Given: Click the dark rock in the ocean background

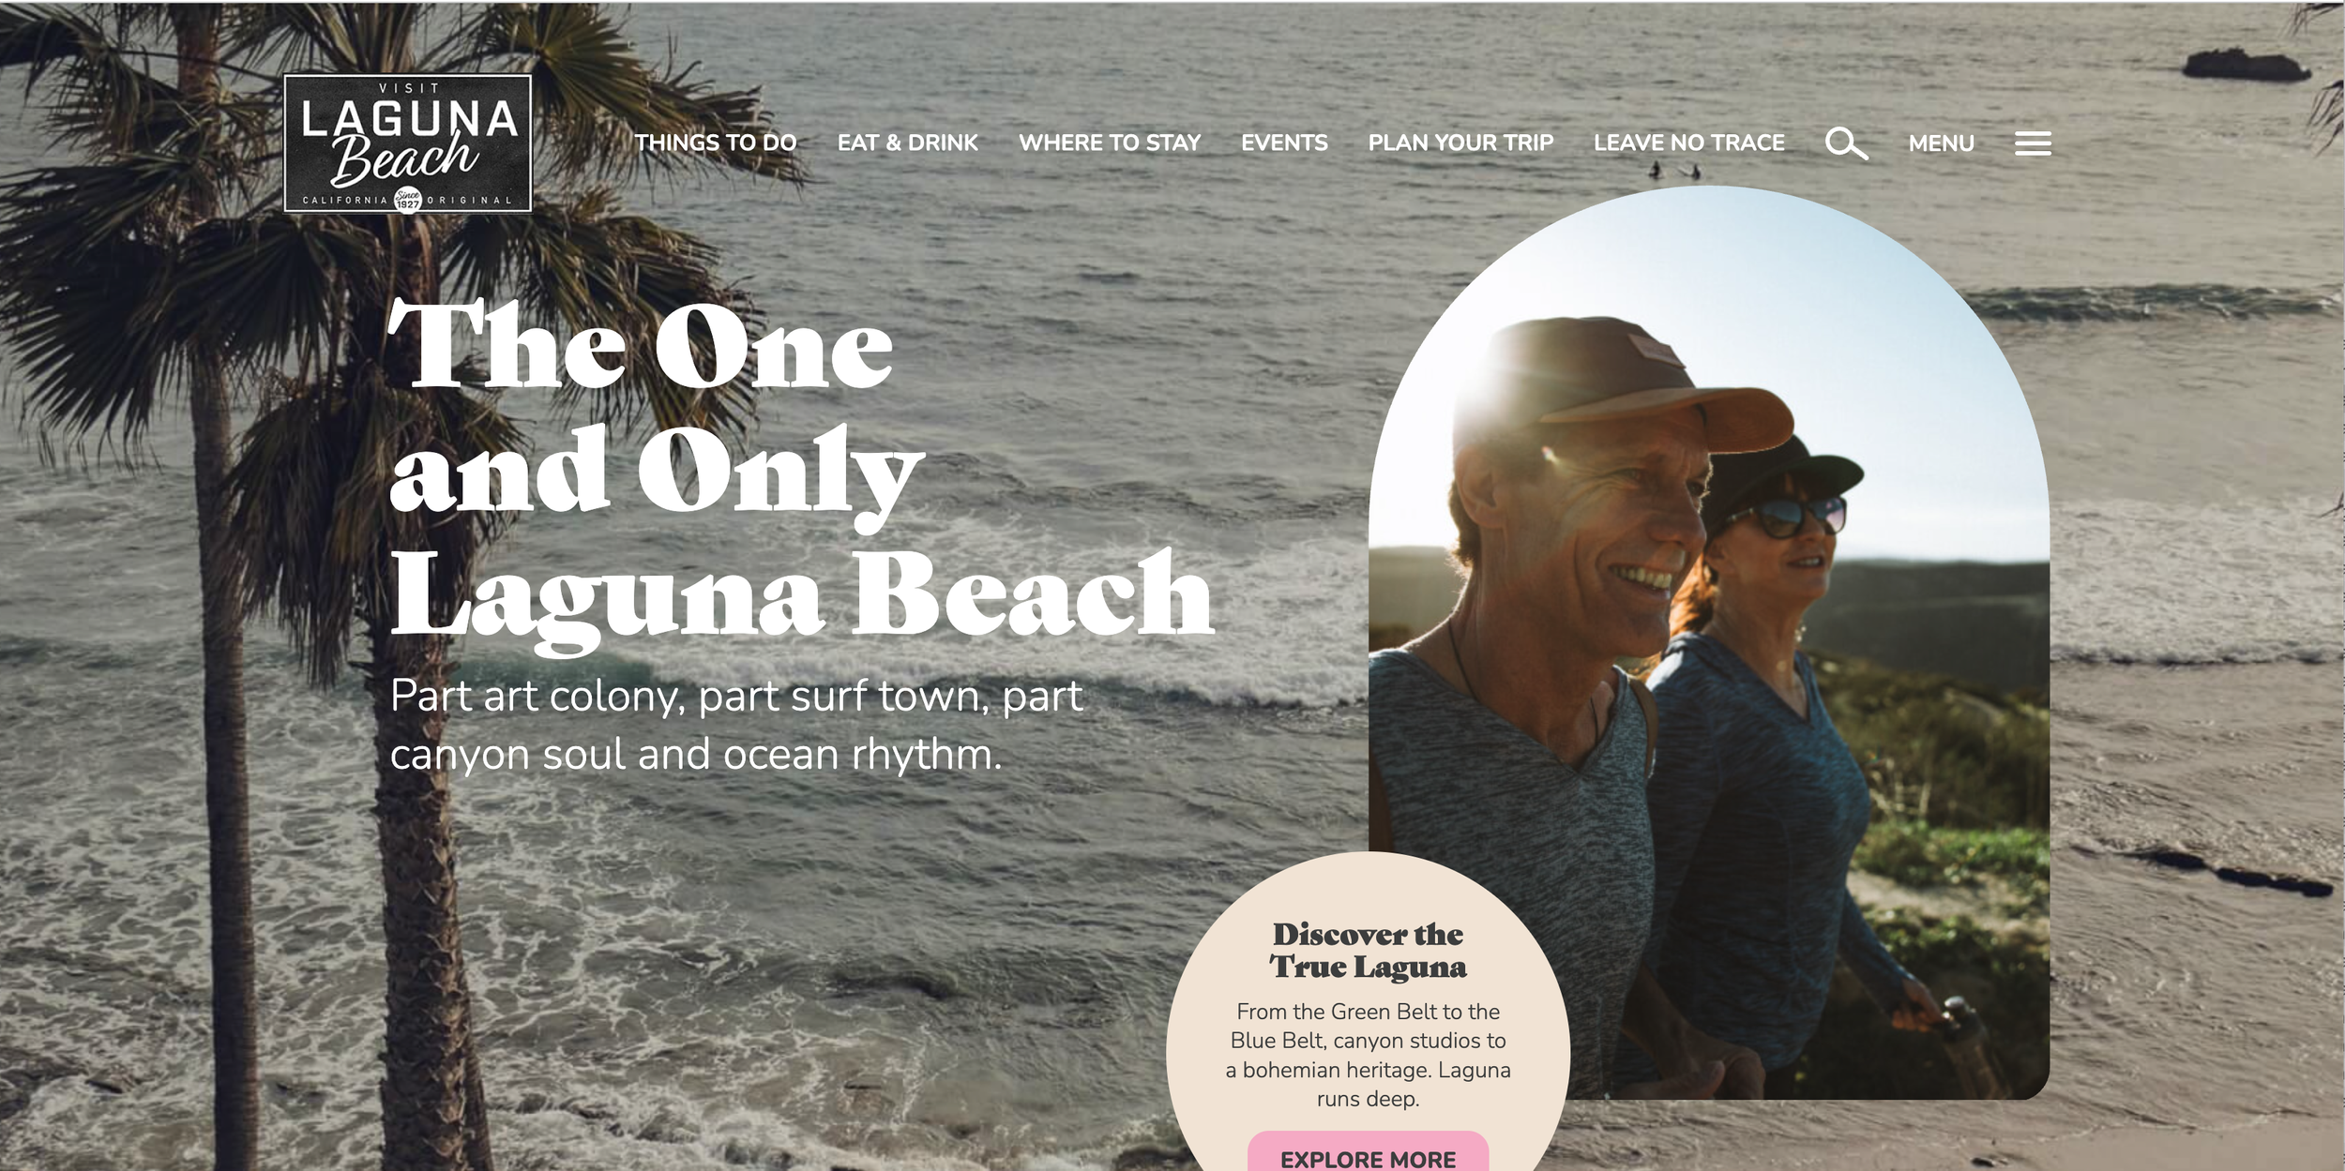Looking at the screenshot, I should coord(2246,64).
